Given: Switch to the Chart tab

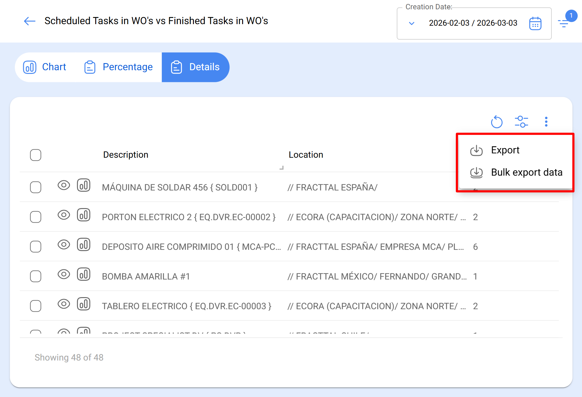Looking at the screenshot, I should pos(45,67).
